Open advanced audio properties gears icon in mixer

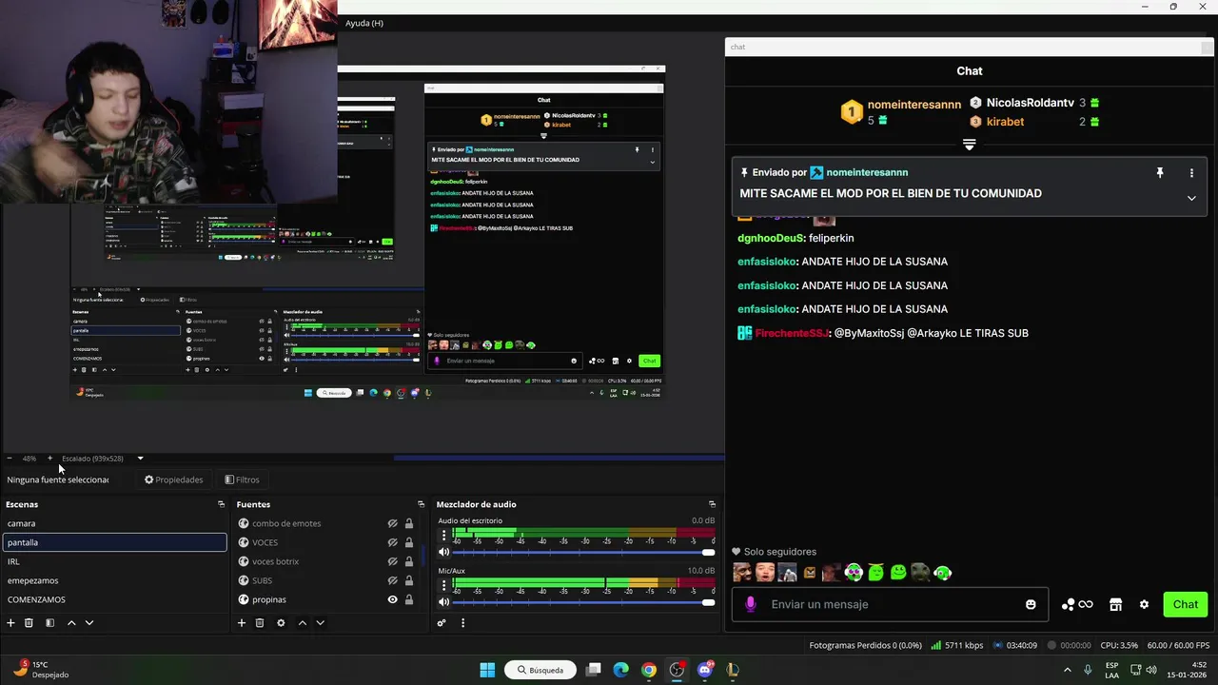[442, 623]
